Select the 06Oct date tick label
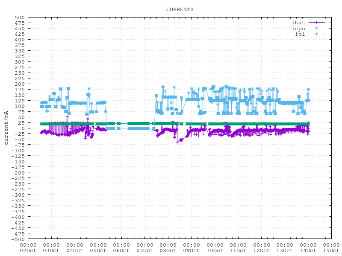Image resolution: width=342 pixels, height=256 pixels. 121,250
